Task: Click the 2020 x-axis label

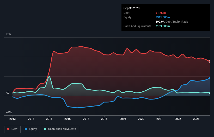Action: [141, 119]
